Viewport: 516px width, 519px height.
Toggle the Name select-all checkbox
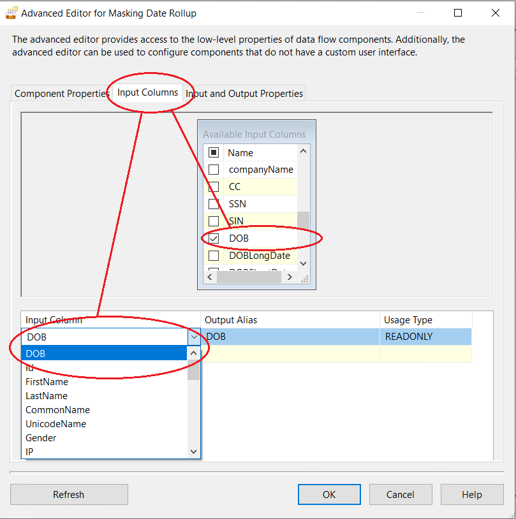pyautogui.click(x=214, y=152)
